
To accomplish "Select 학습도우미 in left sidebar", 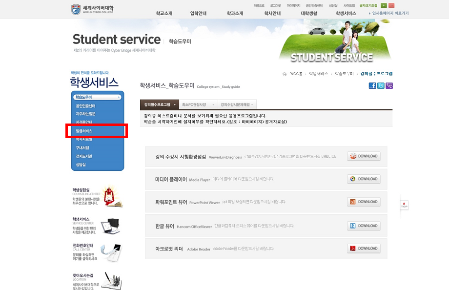I will 97,97.
